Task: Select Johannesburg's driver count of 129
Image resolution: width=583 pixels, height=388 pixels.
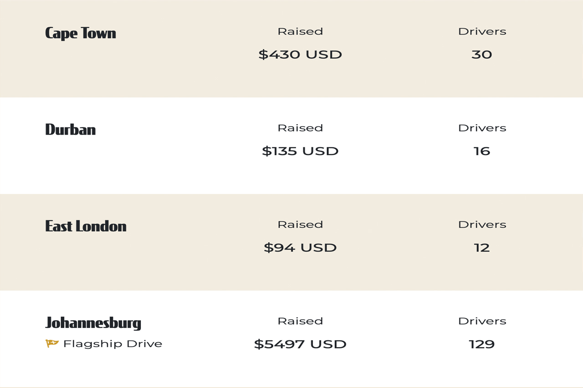Action: tap(482, 344)
